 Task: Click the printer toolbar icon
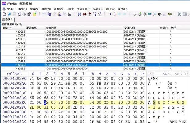[19, 14]
